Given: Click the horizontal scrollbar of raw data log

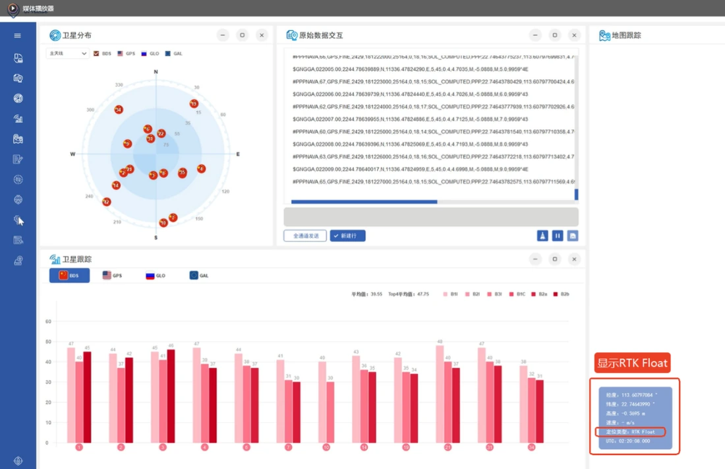Looking at the screenshot, I should (x=364, y=202).
